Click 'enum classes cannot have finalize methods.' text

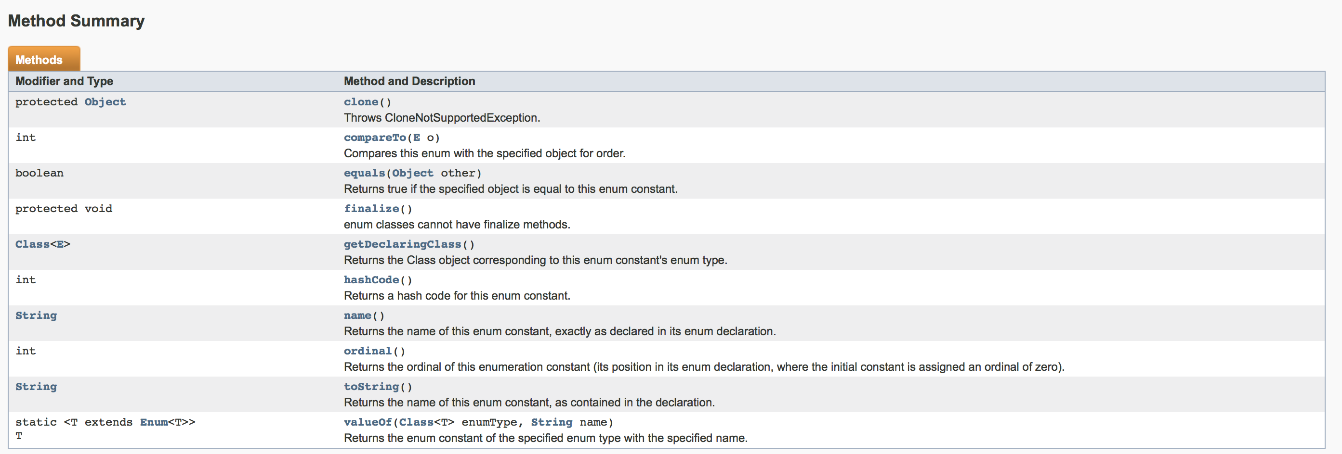[x=457, y=225]
